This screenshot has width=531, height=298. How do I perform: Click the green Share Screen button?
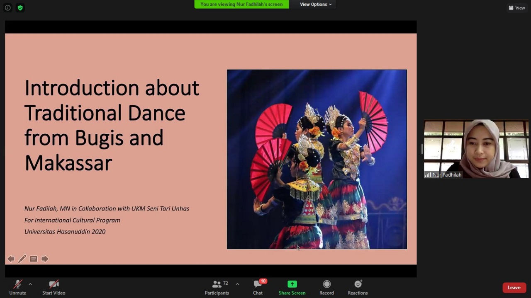292,287
